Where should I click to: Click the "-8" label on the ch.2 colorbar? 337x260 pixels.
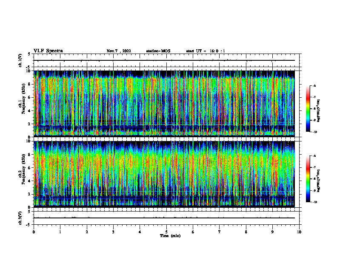coord(314,179)
